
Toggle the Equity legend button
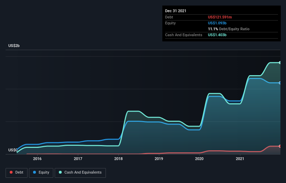tap(41, 173)
